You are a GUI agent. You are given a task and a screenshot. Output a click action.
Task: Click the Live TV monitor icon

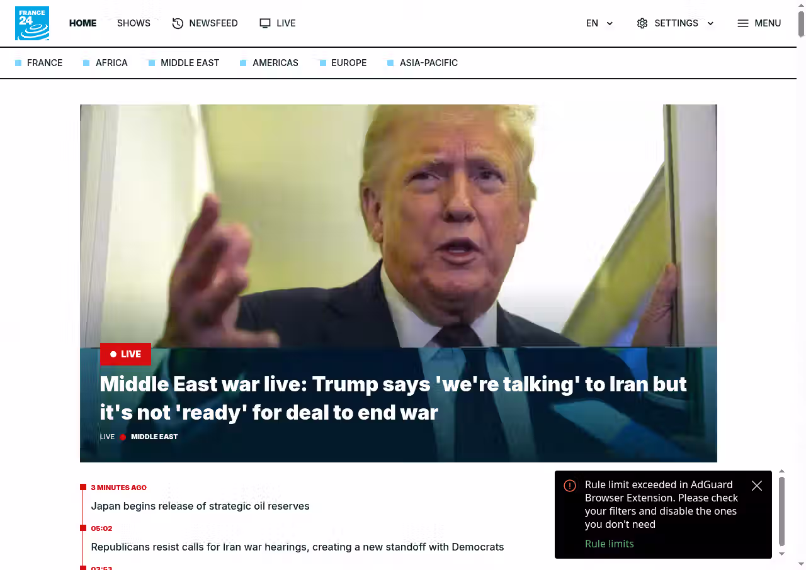[265, 23]
